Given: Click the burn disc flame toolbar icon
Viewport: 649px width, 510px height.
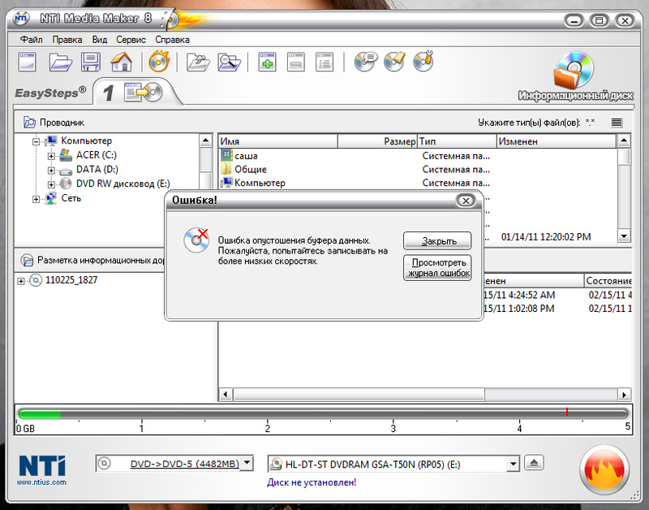Looking at the screenshot, I should point(159,62).
